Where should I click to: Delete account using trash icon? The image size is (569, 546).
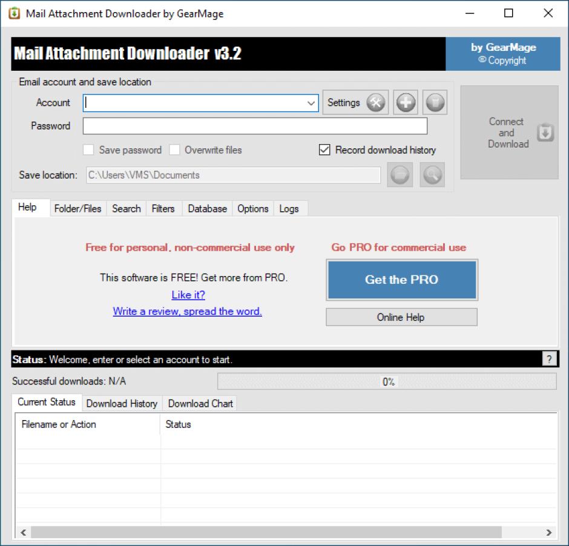435,103
